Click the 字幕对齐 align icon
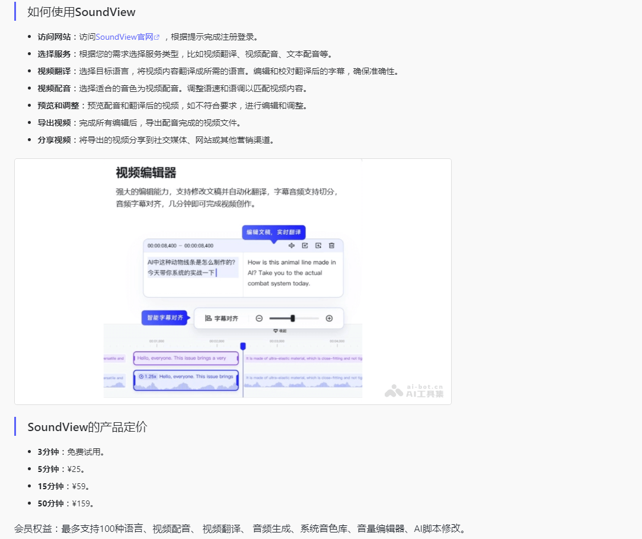This screenshot has height=539, width=642. [x=209, y=318]
